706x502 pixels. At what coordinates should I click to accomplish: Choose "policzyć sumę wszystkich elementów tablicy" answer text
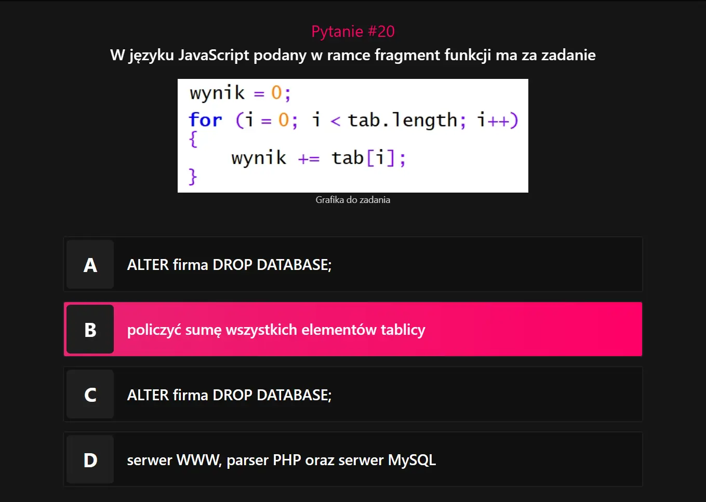click(x=276, y=330)
